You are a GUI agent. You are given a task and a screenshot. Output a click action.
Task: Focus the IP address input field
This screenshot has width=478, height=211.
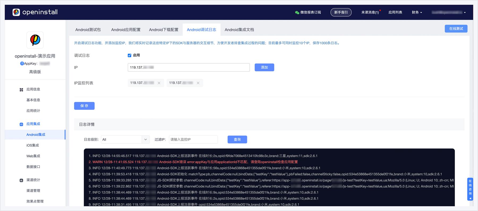[x=189, y=67]
